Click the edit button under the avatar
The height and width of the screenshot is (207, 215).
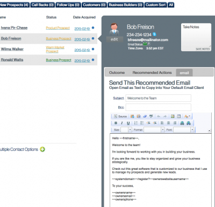[x=114, y=39]
